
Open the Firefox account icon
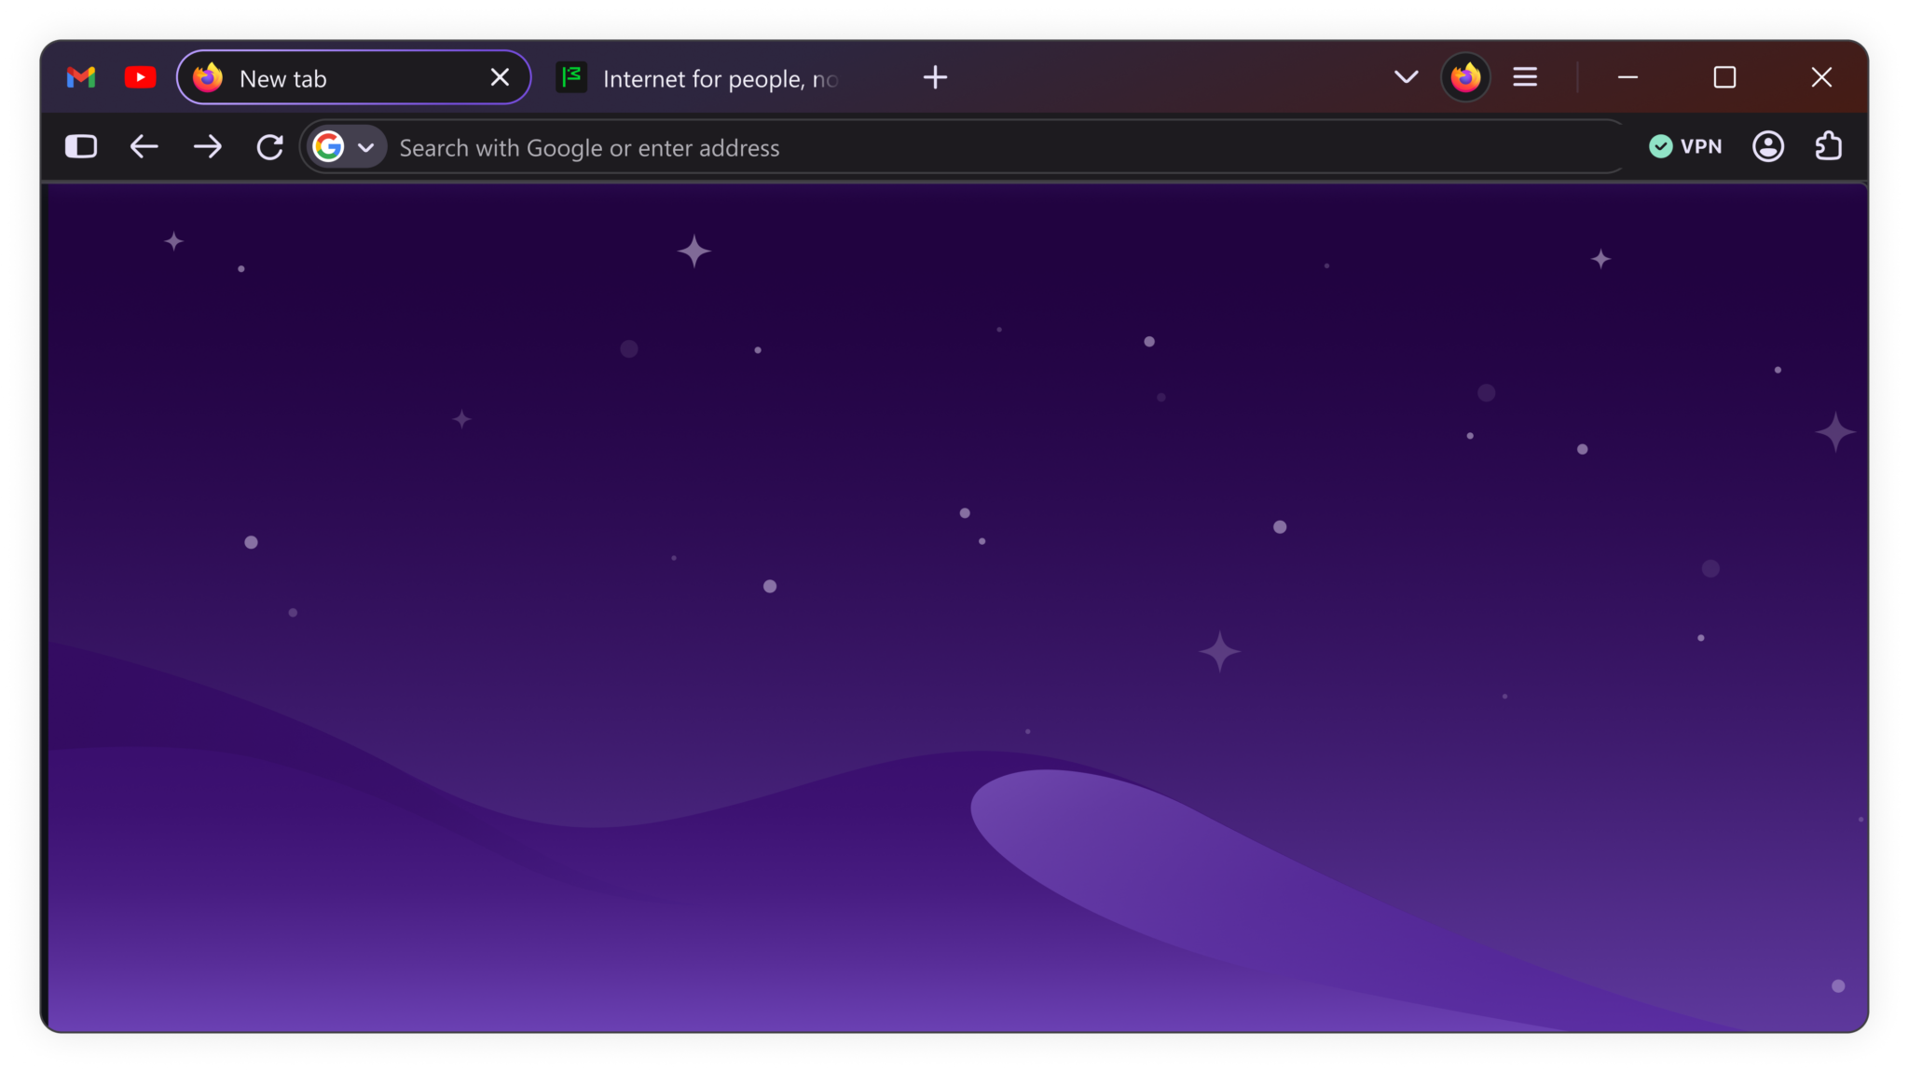(1768, 146)
